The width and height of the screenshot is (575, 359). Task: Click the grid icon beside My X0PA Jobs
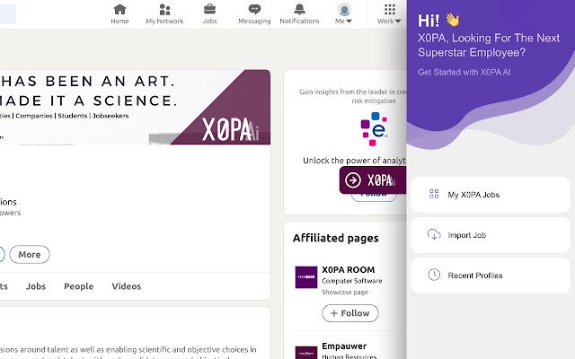434,194
